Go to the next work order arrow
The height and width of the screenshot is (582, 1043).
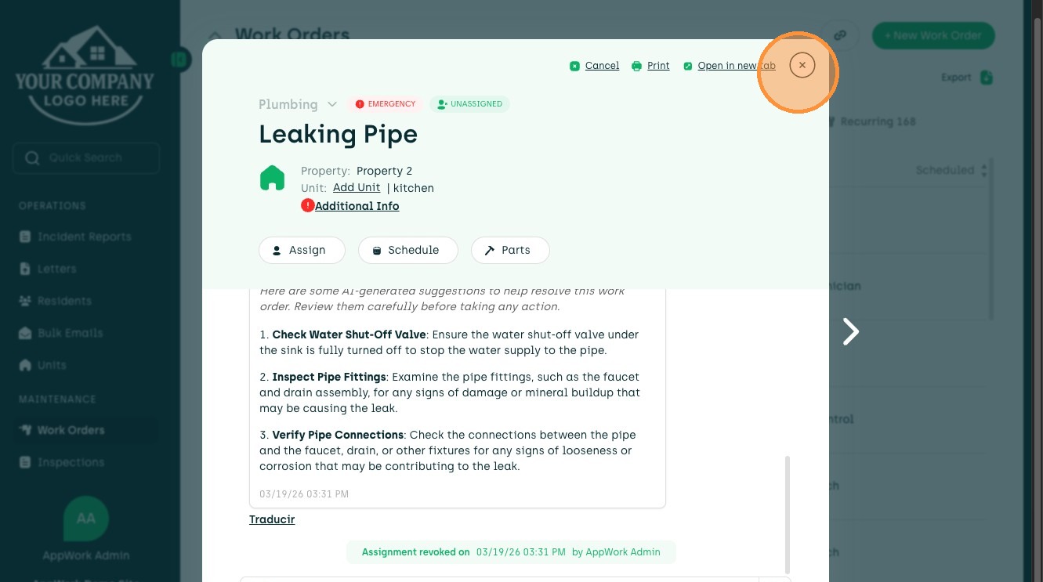[850, 331]
